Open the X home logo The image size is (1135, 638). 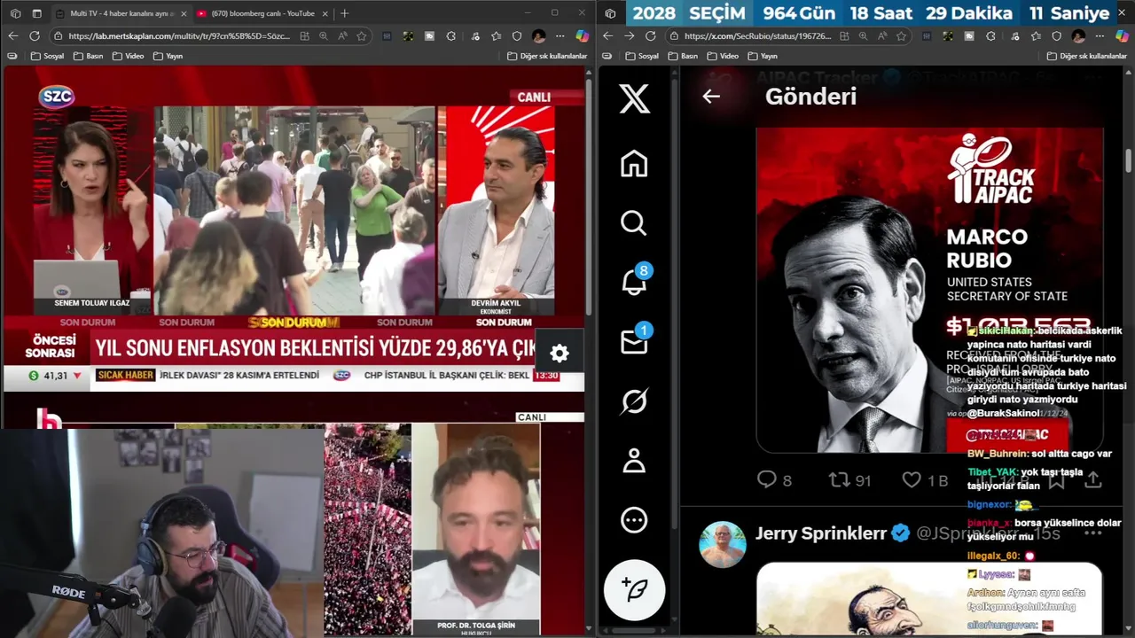coord(634,99)
